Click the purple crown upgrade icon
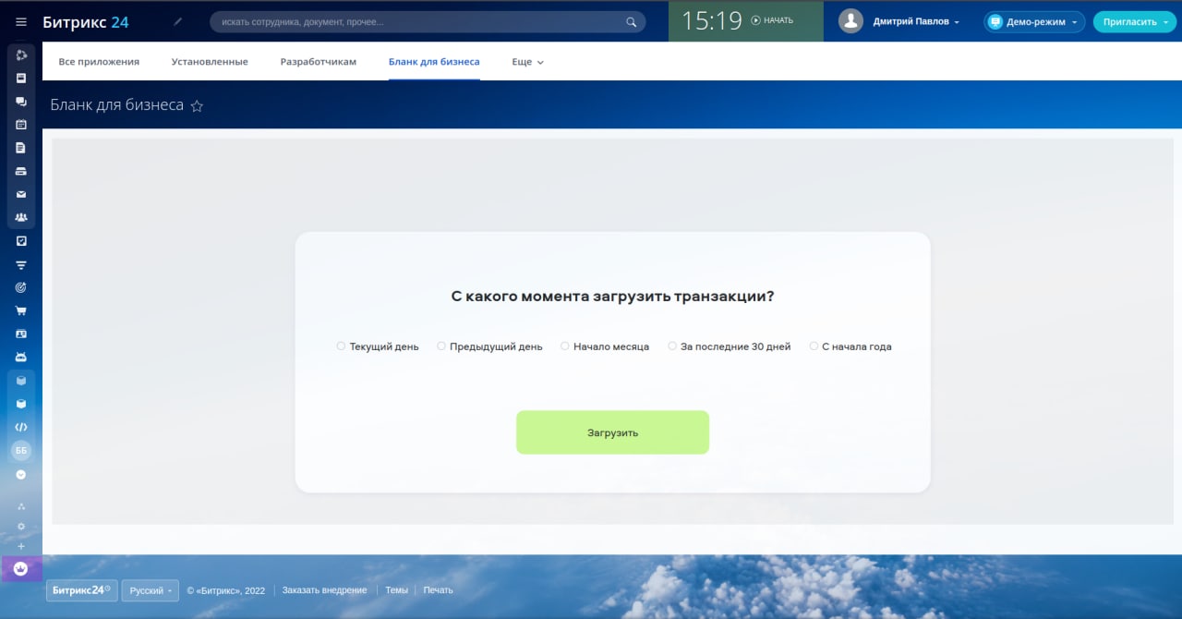Screen dimensions: 1182x619 21,569
